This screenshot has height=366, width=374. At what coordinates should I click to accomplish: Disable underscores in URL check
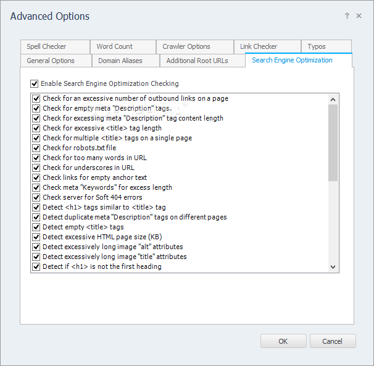click(36, 168)
